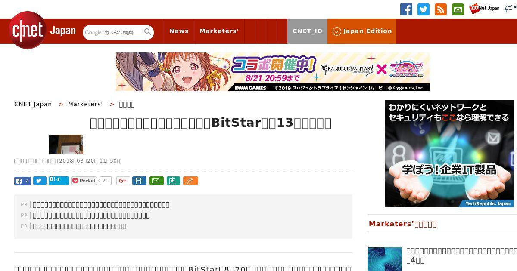
Task: Open the Granblue Fantasy collaboration banner ad
Action: tap(273, 72)
